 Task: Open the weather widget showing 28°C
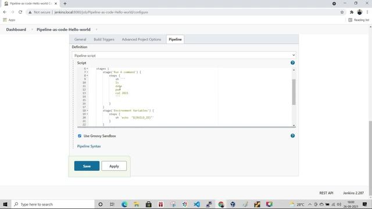297,204
